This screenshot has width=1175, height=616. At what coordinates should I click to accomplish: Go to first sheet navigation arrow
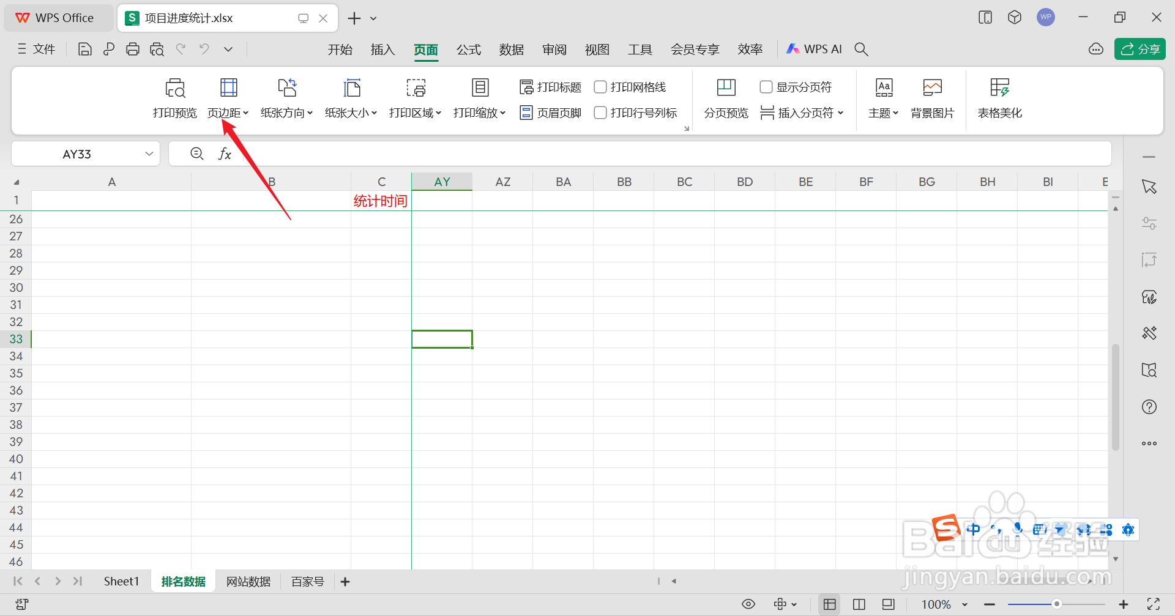pyautogui.click(x=18, y=581)
